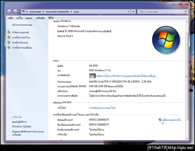The height and width of the screenshot is (151, 195).
Task: Click the 4.00 GB RAM value
Action: tap(106, 86)
